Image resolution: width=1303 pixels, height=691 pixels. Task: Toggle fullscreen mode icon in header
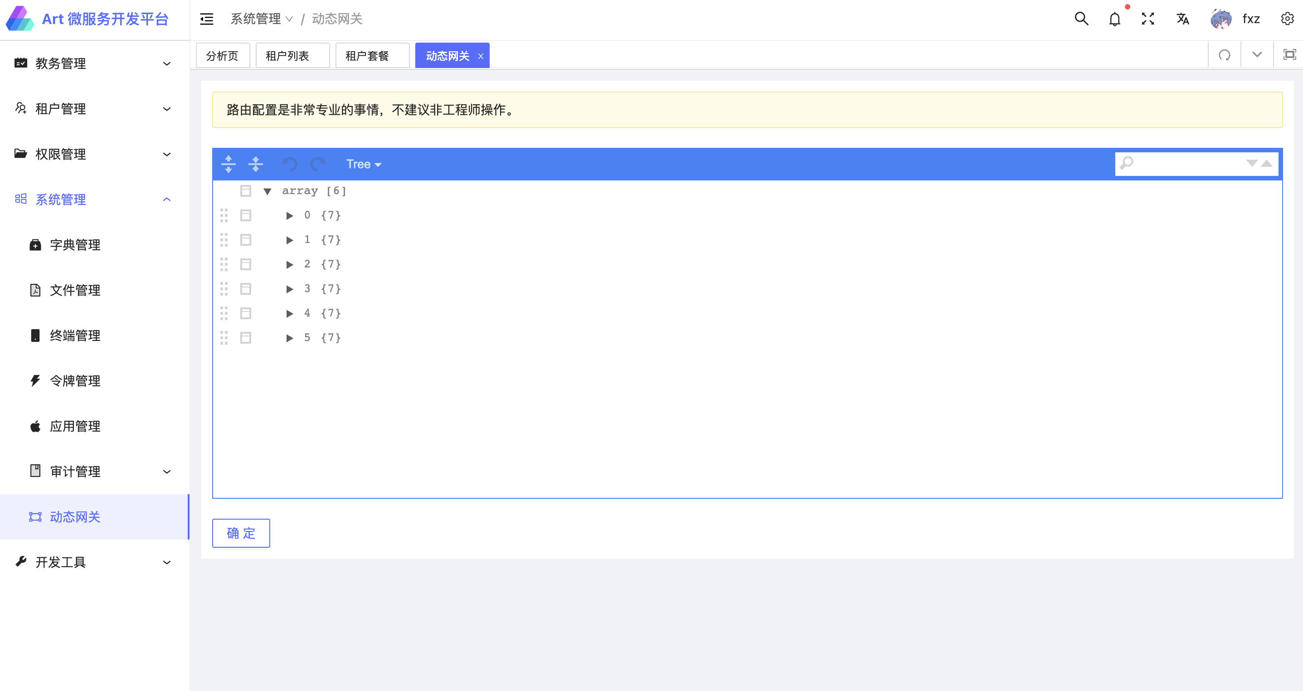pyautogui.click(x=1147, y=19)
